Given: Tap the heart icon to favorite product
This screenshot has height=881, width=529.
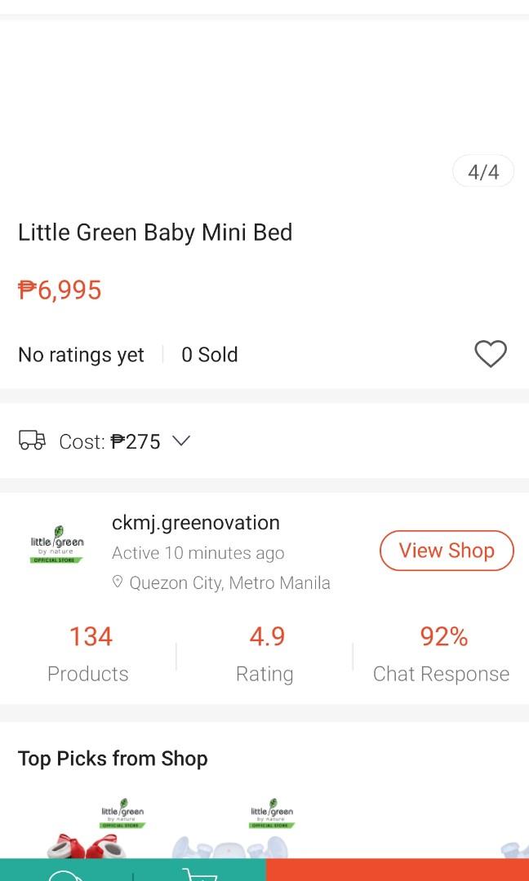Looking at the screenshot, I should coord(490,354).
